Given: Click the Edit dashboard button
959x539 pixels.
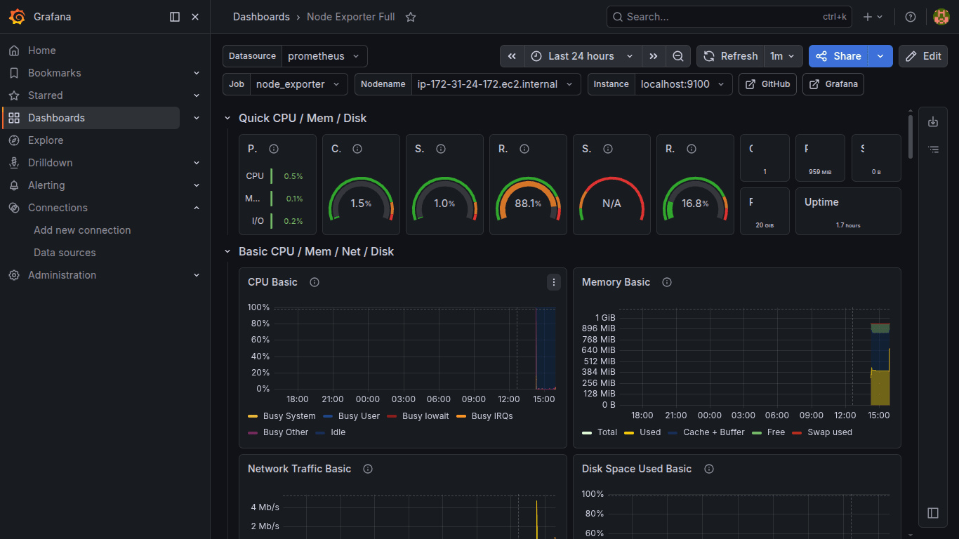Looking at the screenshot, I should click(923, 56).
